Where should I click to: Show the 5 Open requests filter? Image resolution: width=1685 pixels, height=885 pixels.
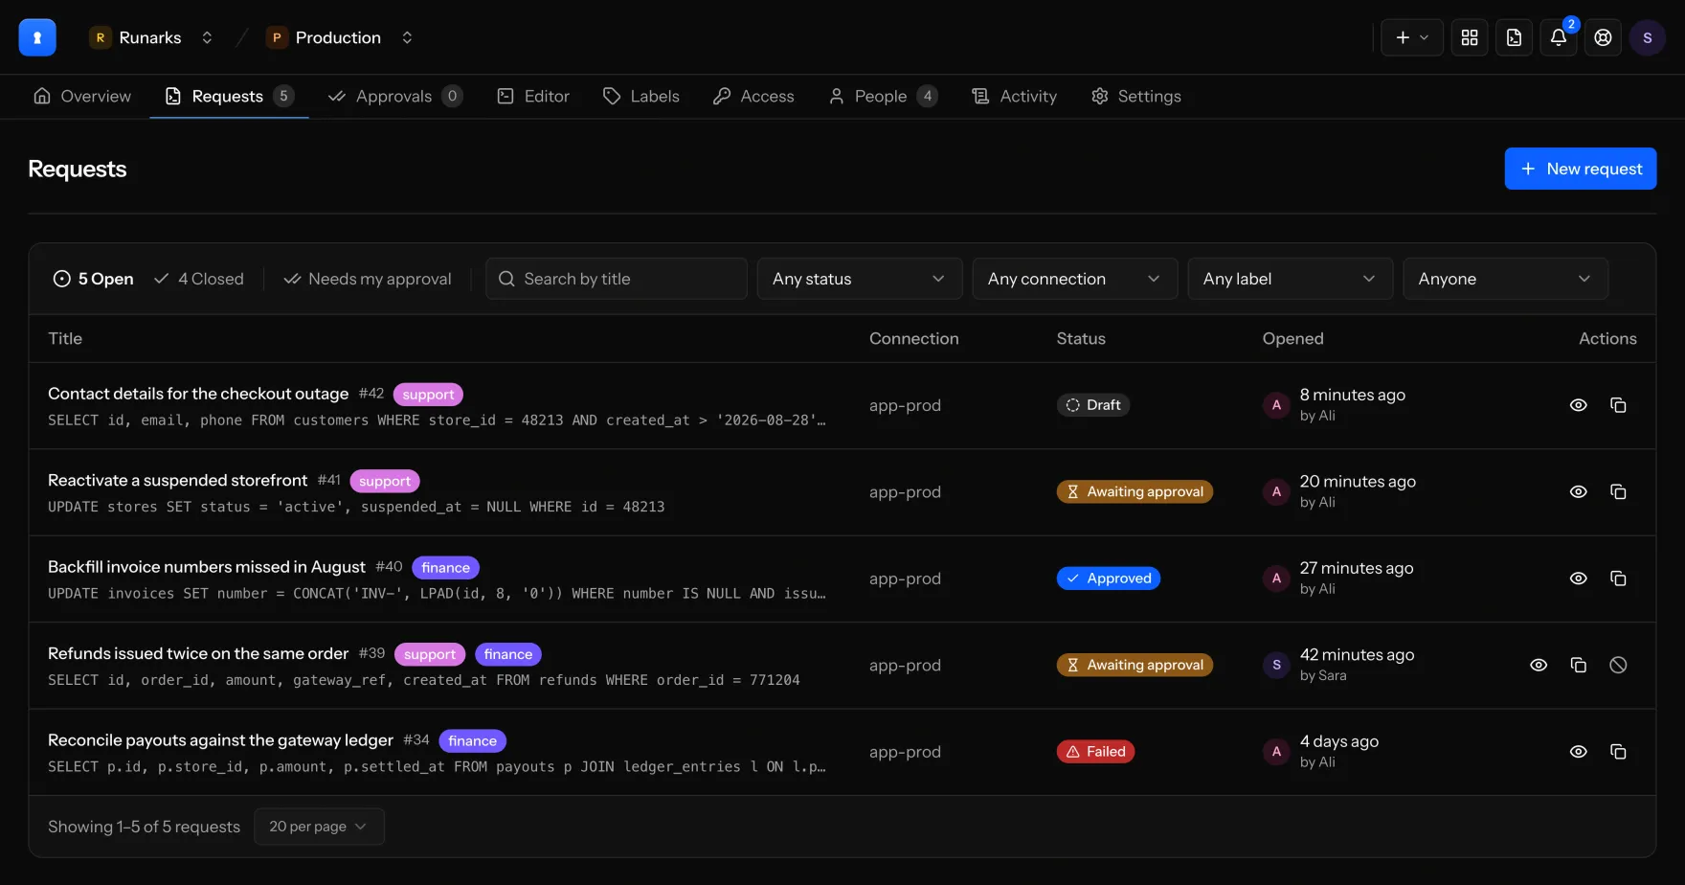point(93,279)
